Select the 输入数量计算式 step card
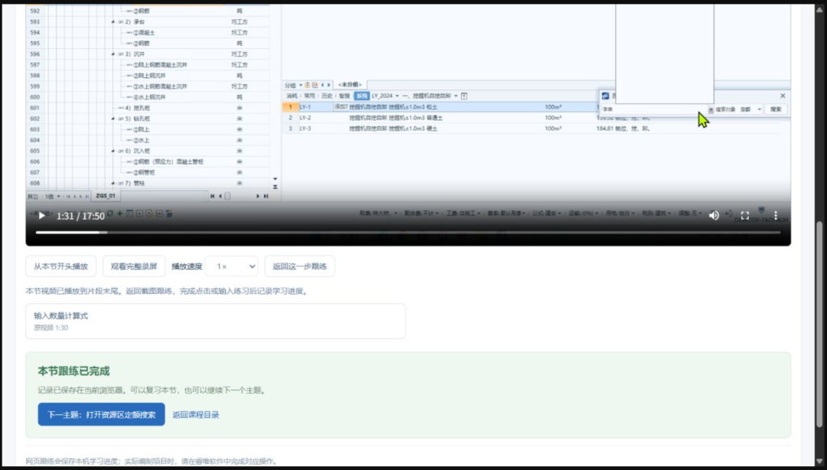The image size is (827, 470). pyautogui.click(x=215, y=321)
